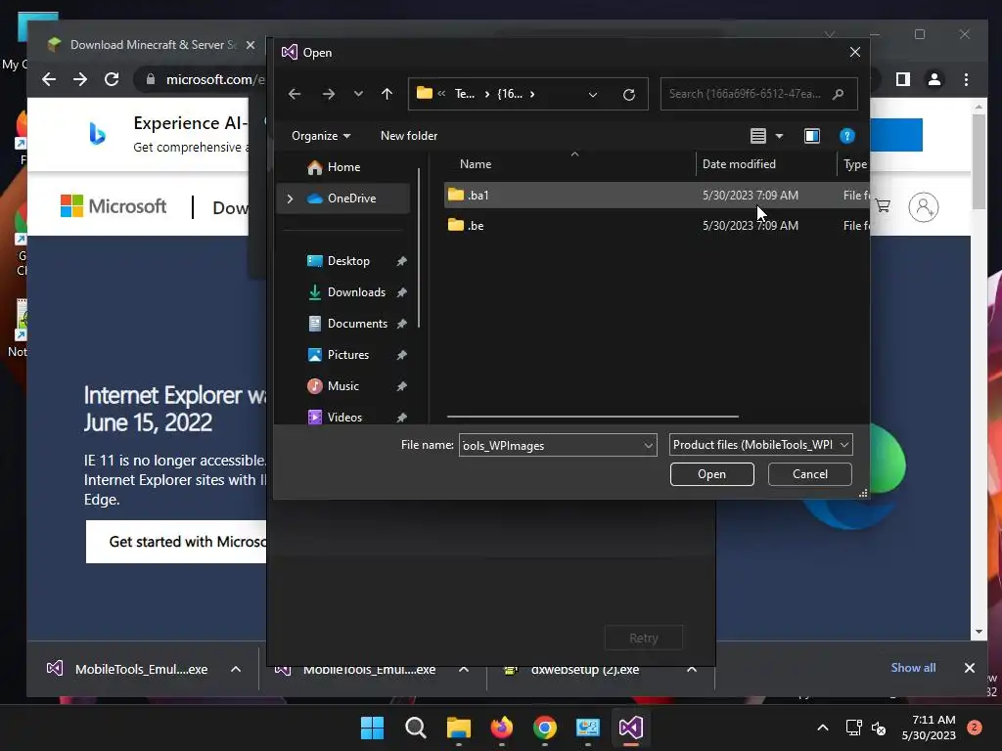Click Show all downloads
The width and height of the screenshot is (1002, 751).
point(913,667)
